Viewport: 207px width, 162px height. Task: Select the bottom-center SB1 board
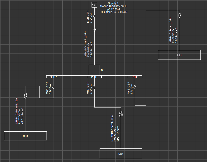(x=121, y=153)
